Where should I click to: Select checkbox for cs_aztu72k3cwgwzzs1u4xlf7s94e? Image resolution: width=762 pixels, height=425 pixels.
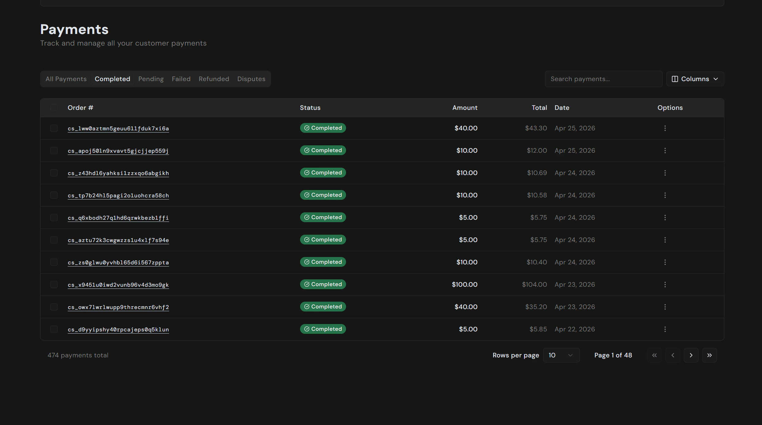pos(54,240)
